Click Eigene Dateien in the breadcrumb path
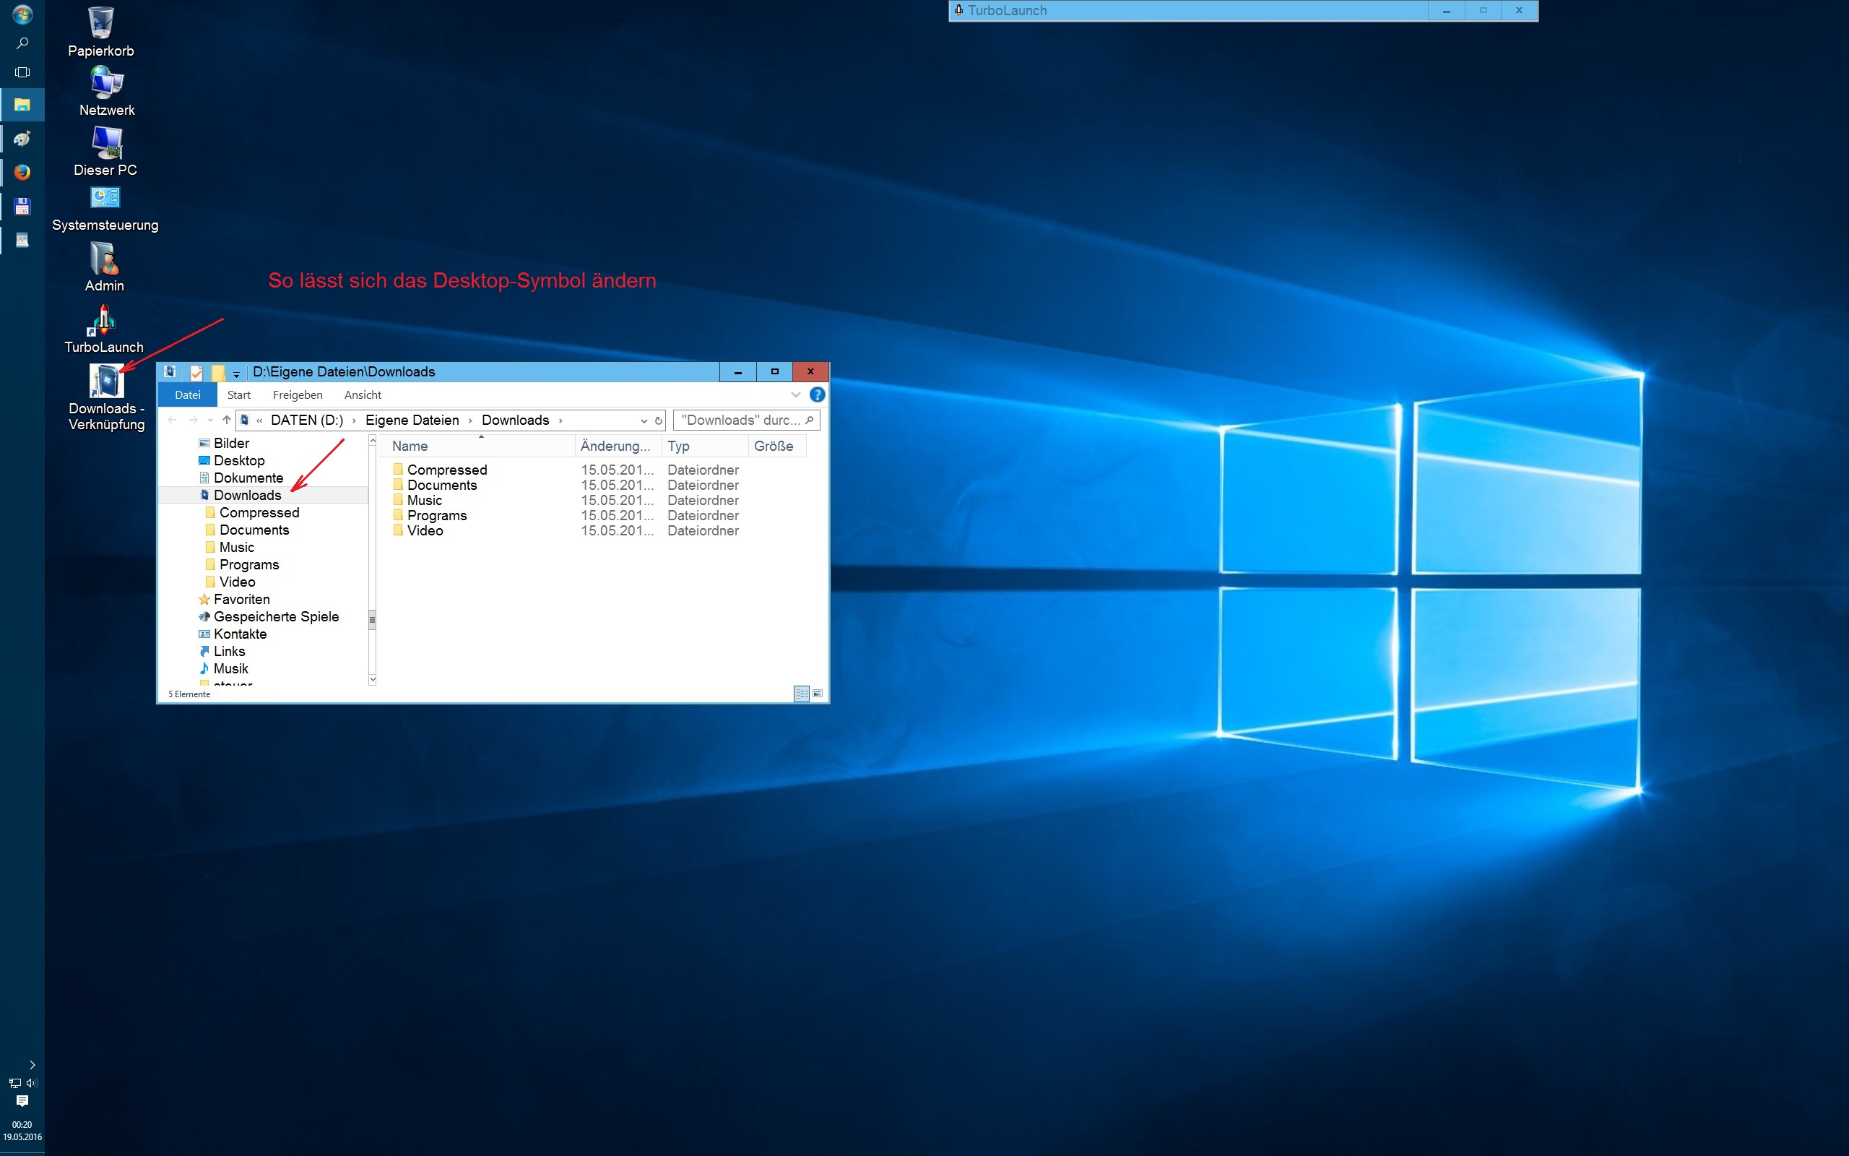Screen dimensions: 1849x1156 tap(412, 420)
